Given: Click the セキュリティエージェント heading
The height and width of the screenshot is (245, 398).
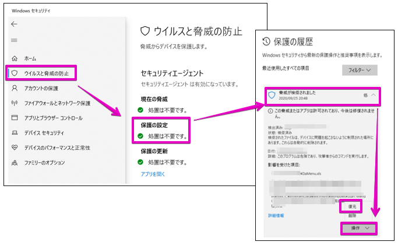Looking at the screenshot, I should [x=172, y=73].
